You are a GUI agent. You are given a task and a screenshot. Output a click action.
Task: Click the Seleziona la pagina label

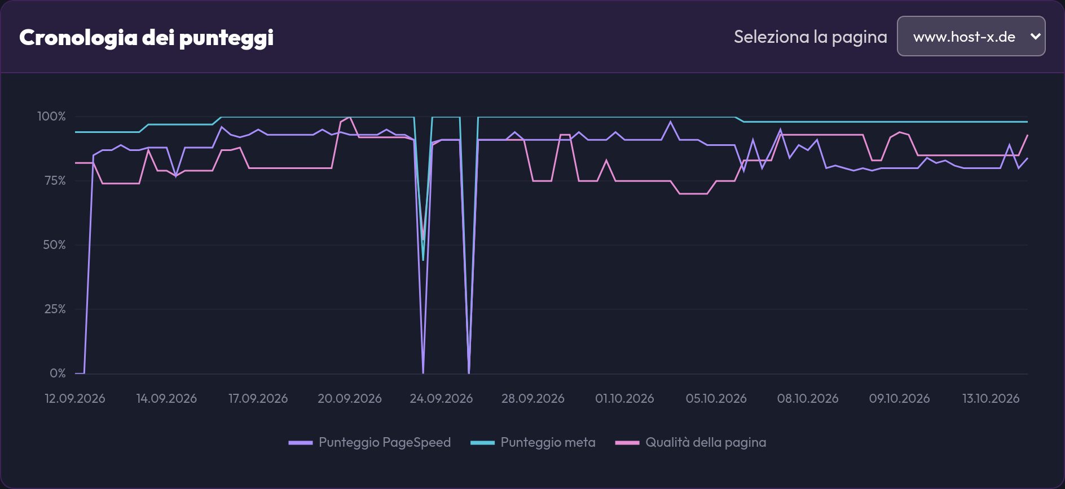[810, 37]
